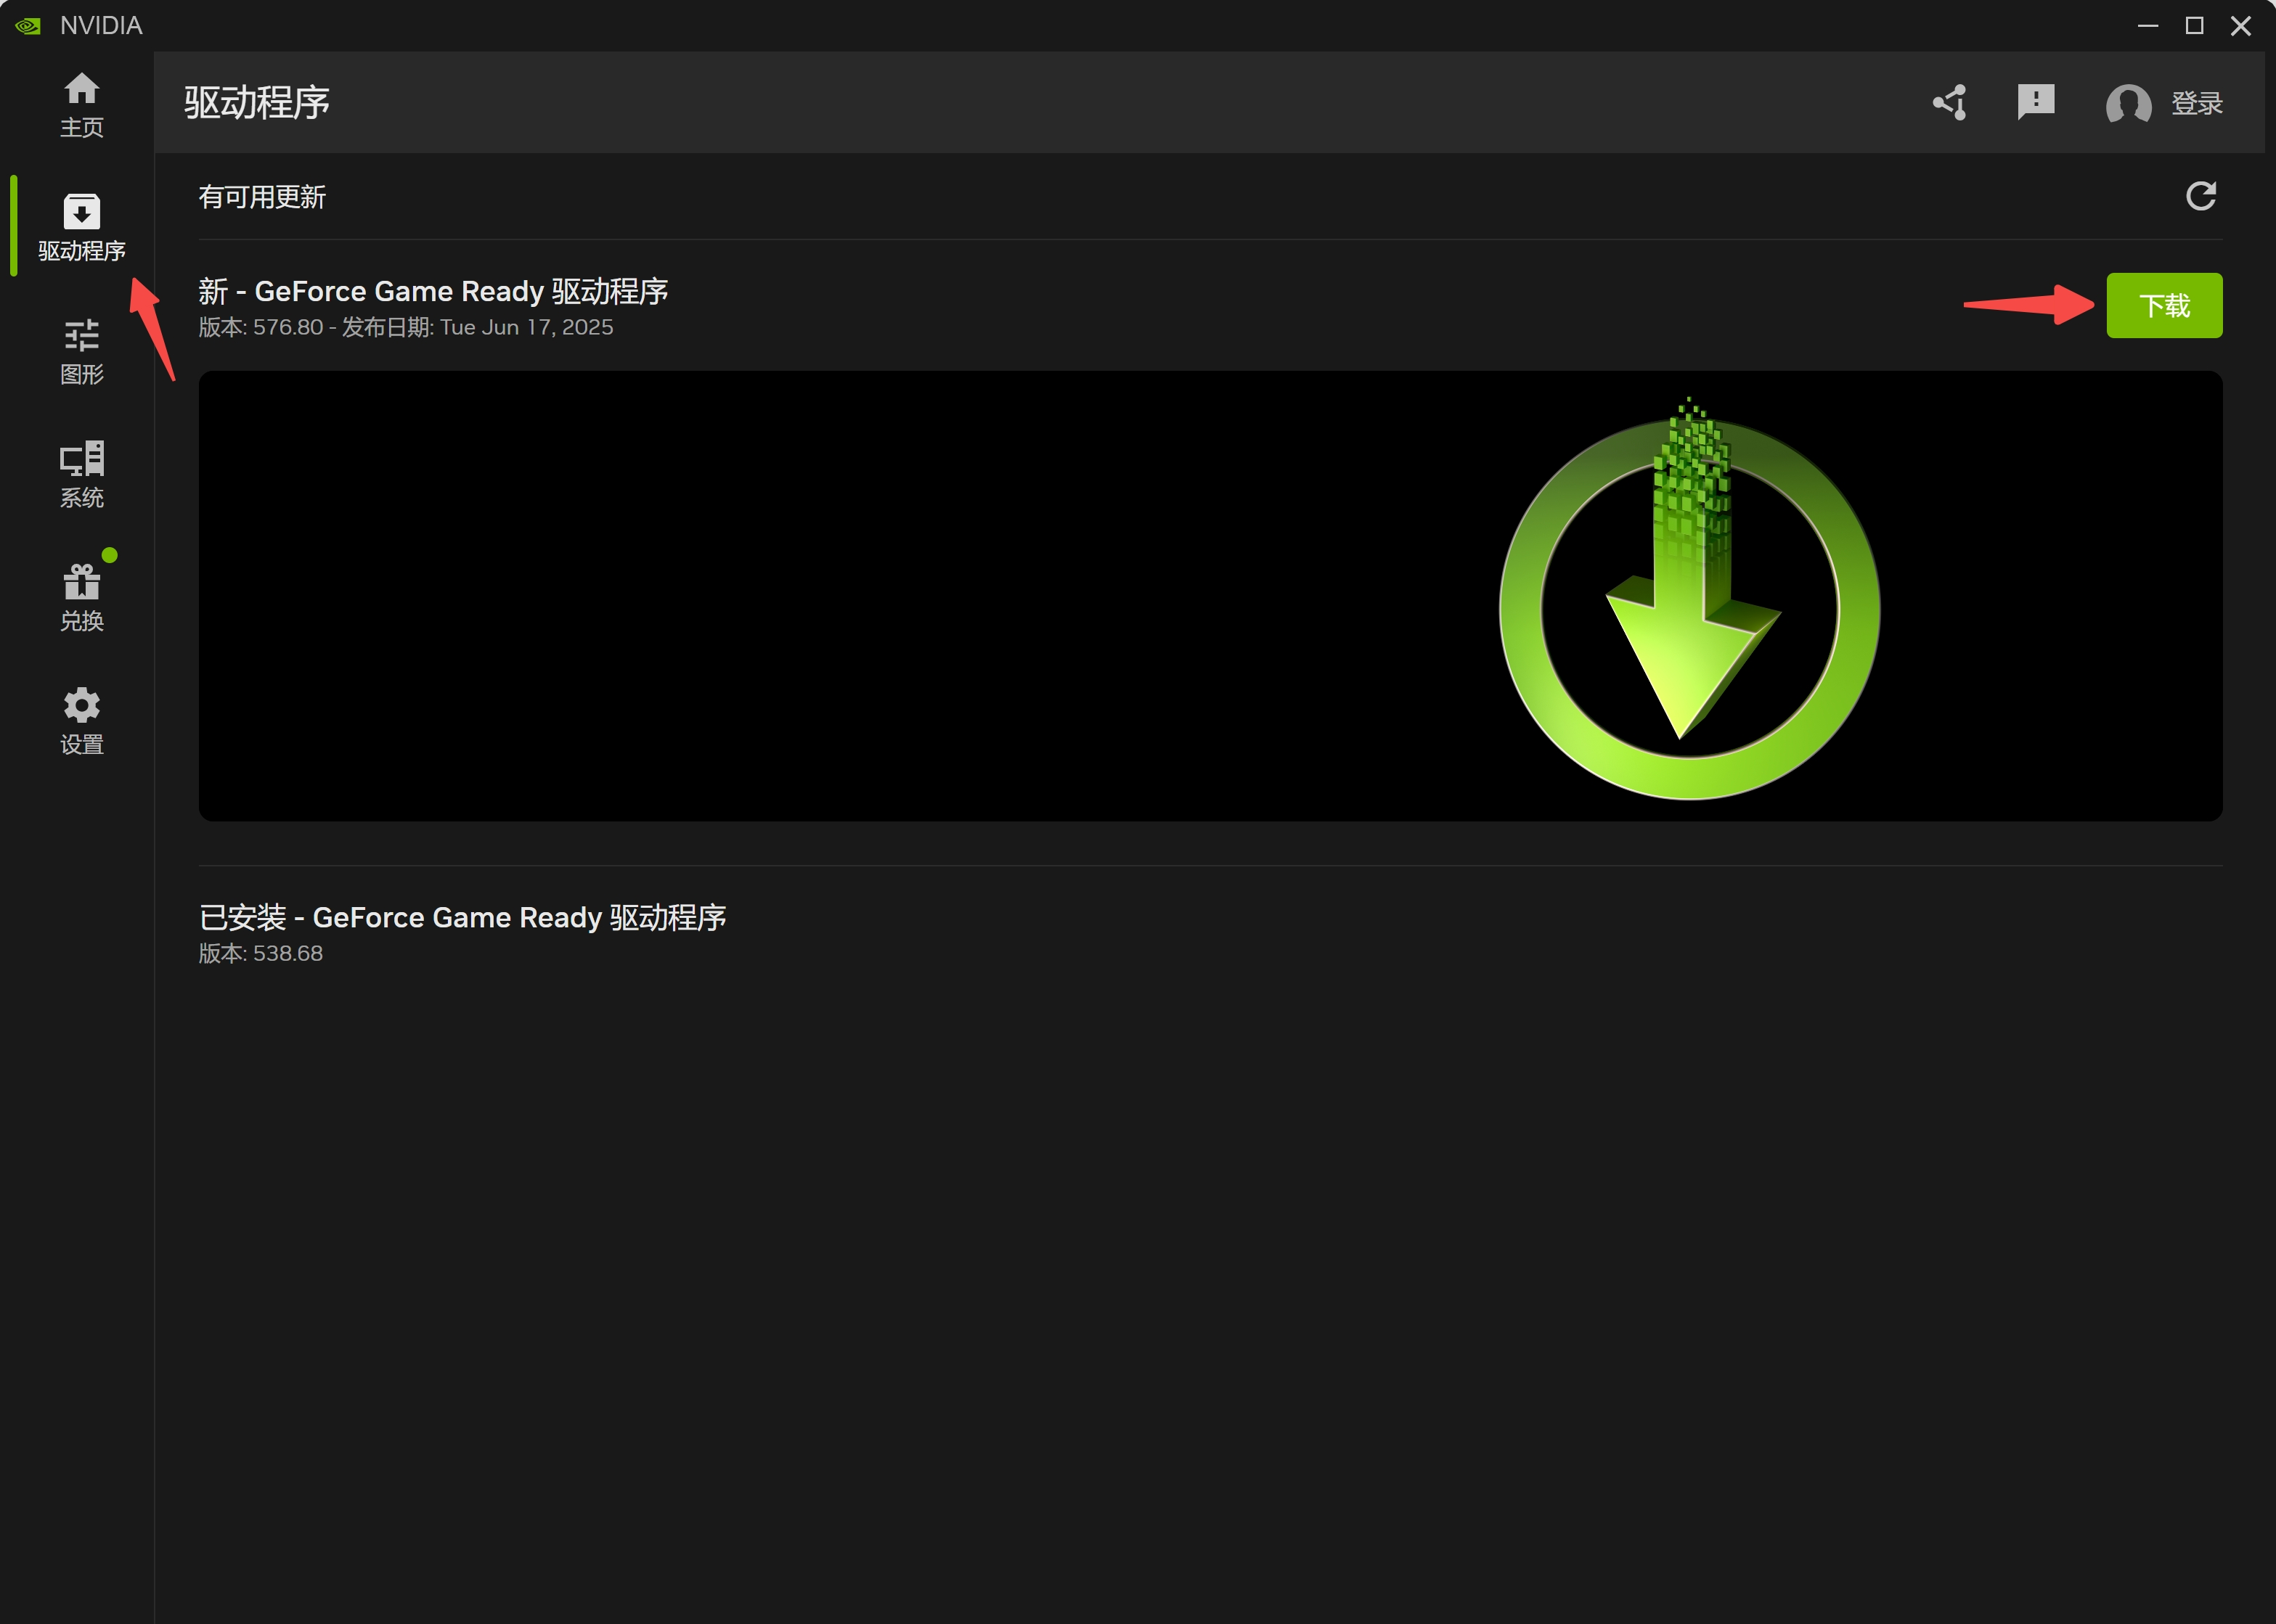
Task: Click the green download arrow banner image
Action: (x=1210, y=596)
